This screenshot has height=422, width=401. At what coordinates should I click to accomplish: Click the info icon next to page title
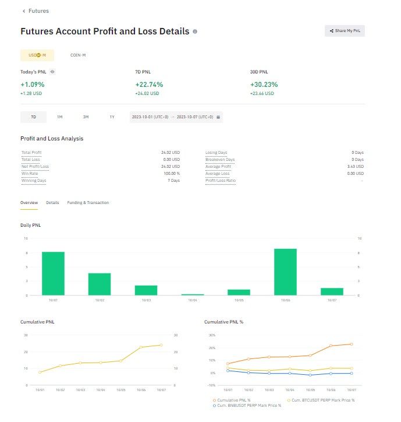coord(195,31)
